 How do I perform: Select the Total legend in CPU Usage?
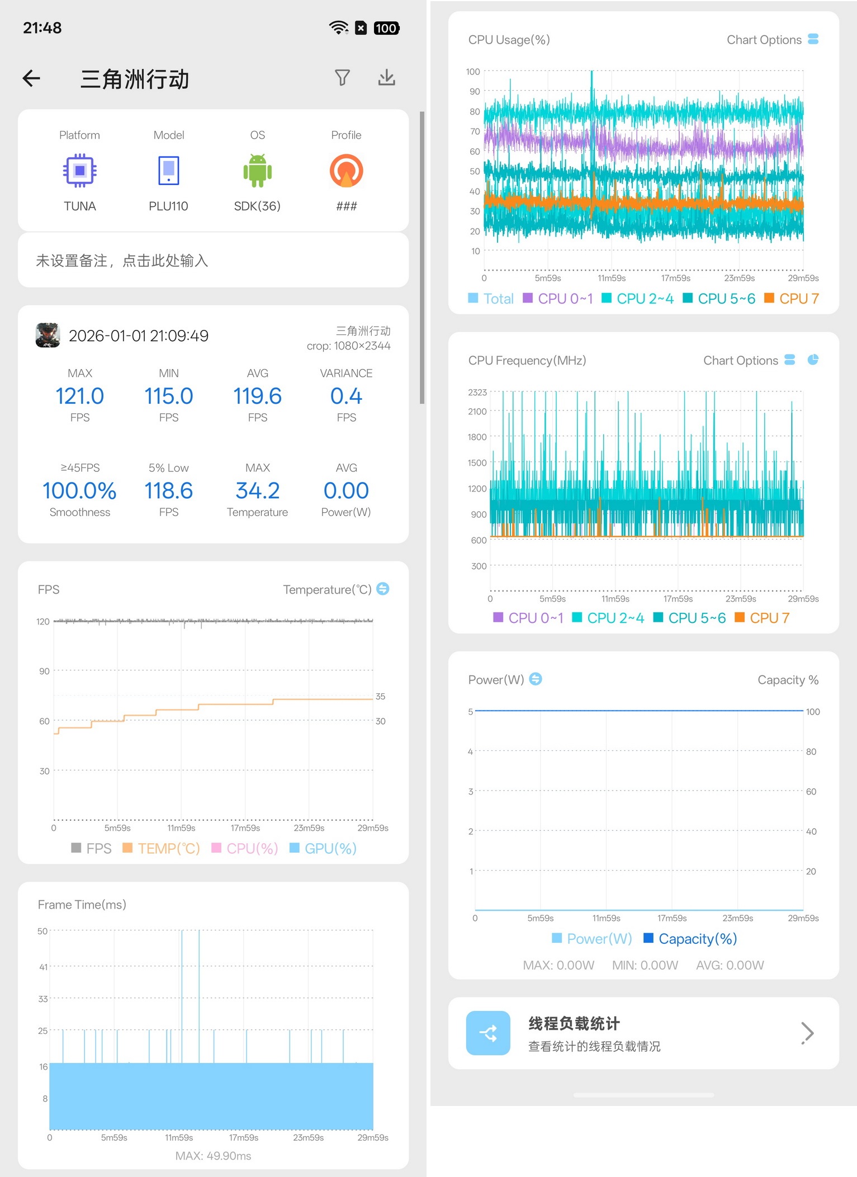(x=491, y=299)
